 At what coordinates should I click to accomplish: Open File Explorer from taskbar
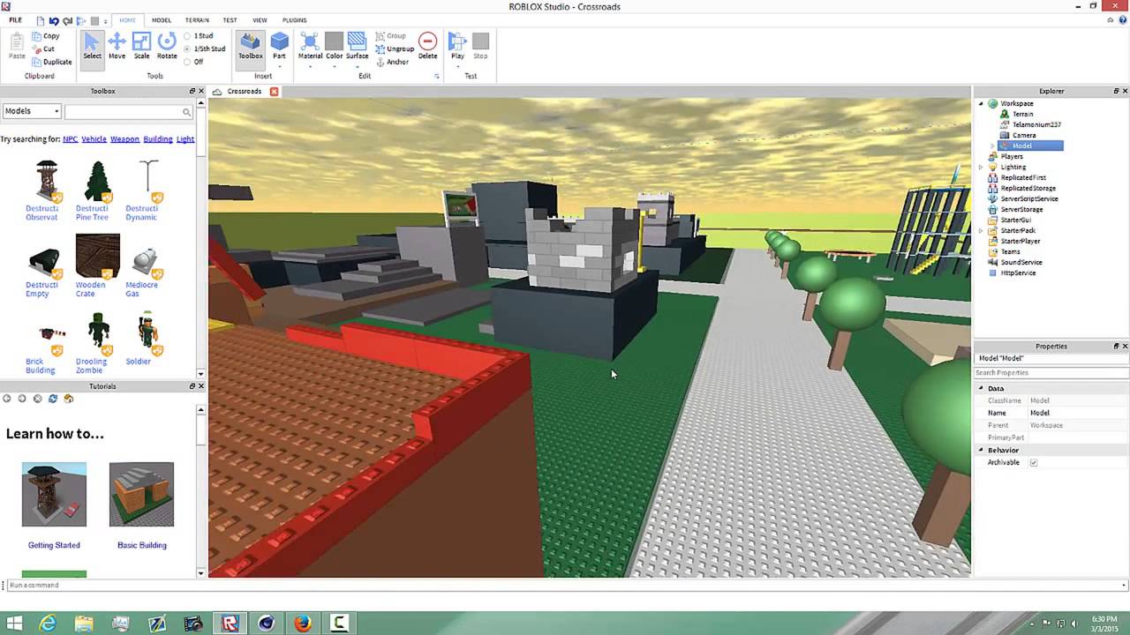pos(84,624)
